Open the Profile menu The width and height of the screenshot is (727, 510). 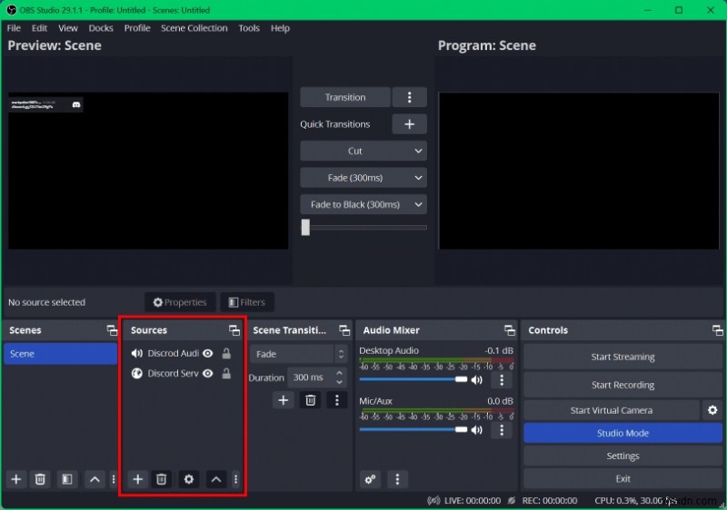click(x=137, y=28)
